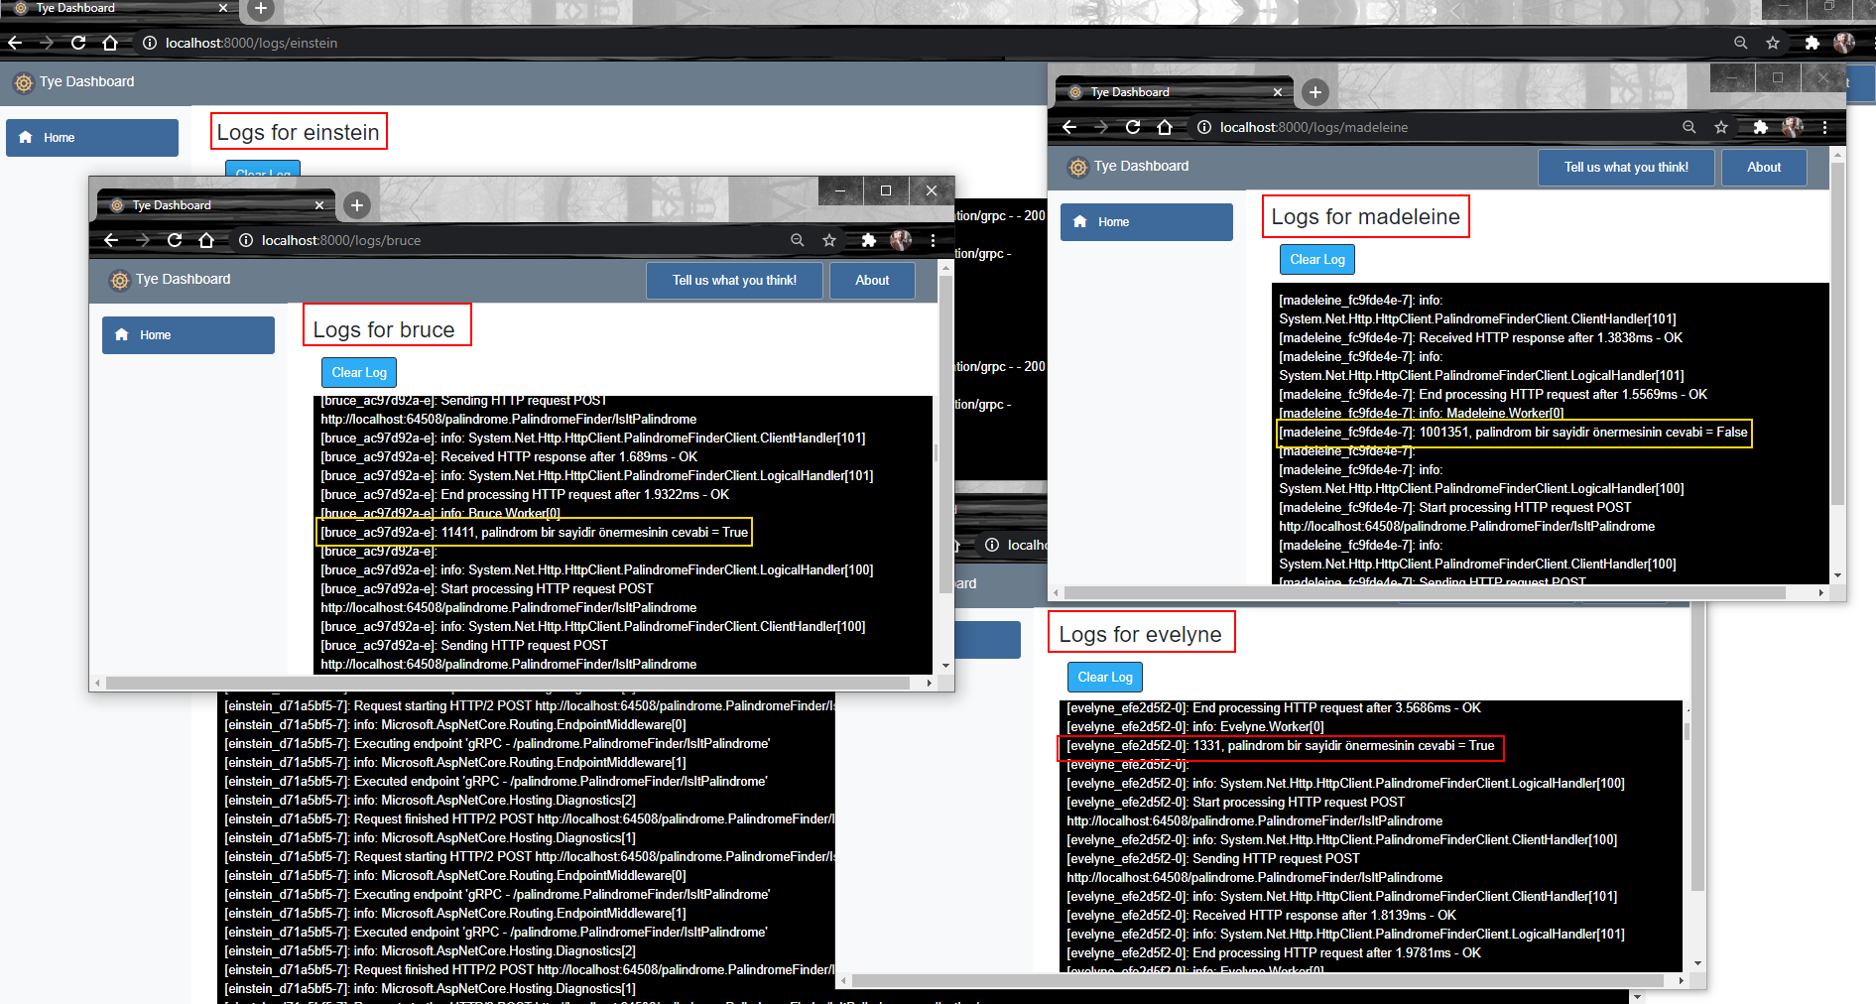Click the Tye Dashboard title in bruce window
This screenshot has width=1876, height=1004.
tap(184, 280)
